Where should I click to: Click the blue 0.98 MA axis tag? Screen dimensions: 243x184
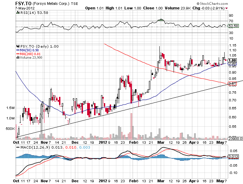point(233,64)
